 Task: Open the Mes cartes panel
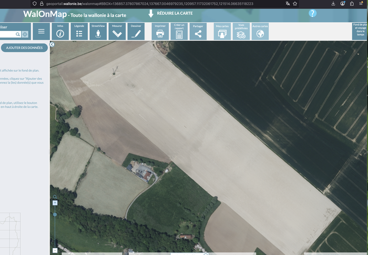pos(222,32)
